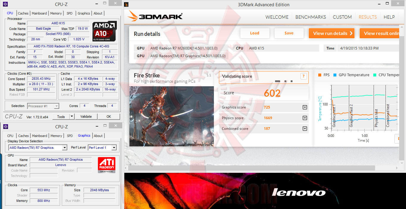Click the AMD A10 Elite Quad-Core logo

pyautogui.click(x=104, y=31)
